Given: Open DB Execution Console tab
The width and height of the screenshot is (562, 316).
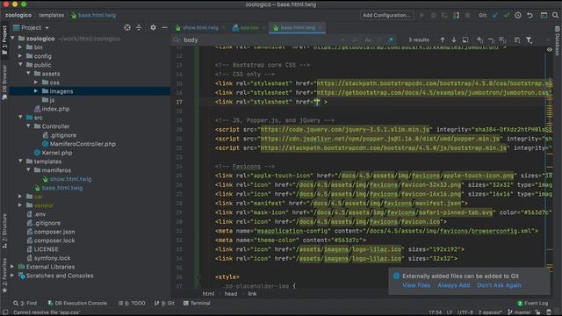Looking at the screenshot, I should [77, 303].
